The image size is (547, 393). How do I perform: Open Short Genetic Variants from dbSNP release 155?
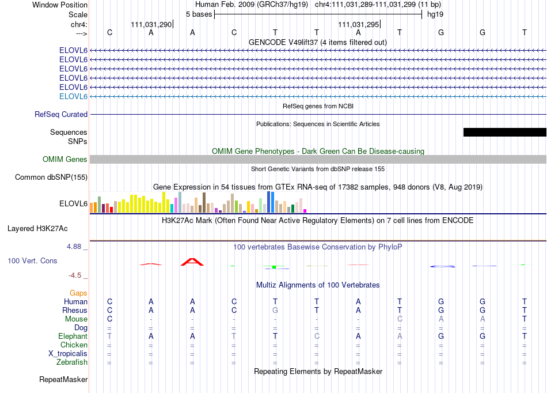[318, 169]
